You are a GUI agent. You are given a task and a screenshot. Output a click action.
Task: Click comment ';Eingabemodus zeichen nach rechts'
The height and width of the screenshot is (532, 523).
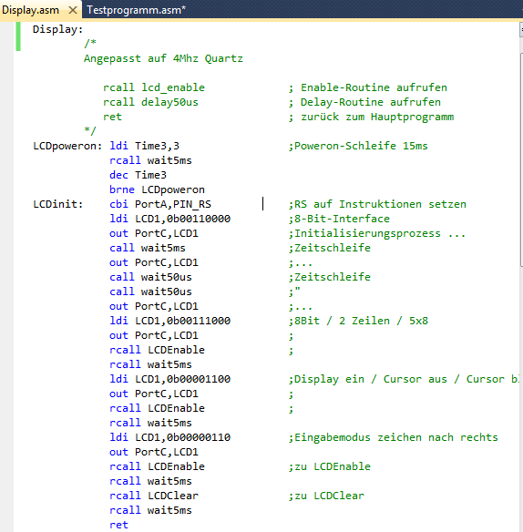click(x=393, y=437)
